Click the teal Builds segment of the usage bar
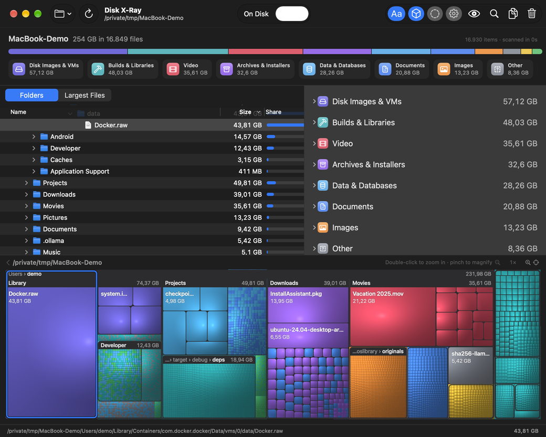 click(178, 51)
